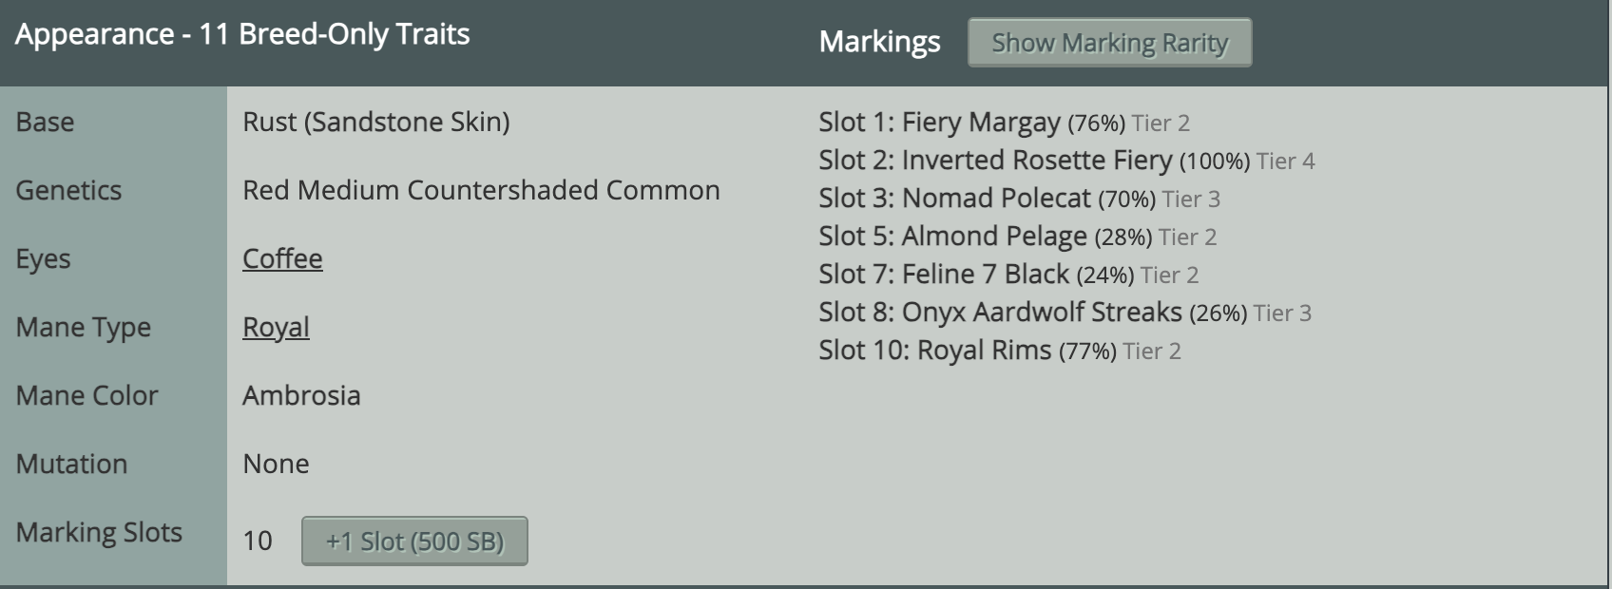Select the Ambrosia mane color value
This screenshot has width=1612, height=589.
tap(301, 395)
